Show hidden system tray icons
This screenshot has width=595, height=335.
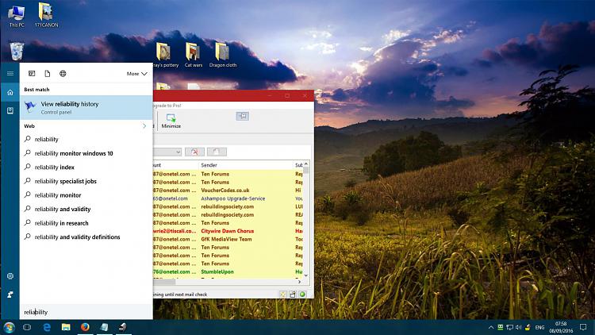pyautogui.click(x=491, y=327)
